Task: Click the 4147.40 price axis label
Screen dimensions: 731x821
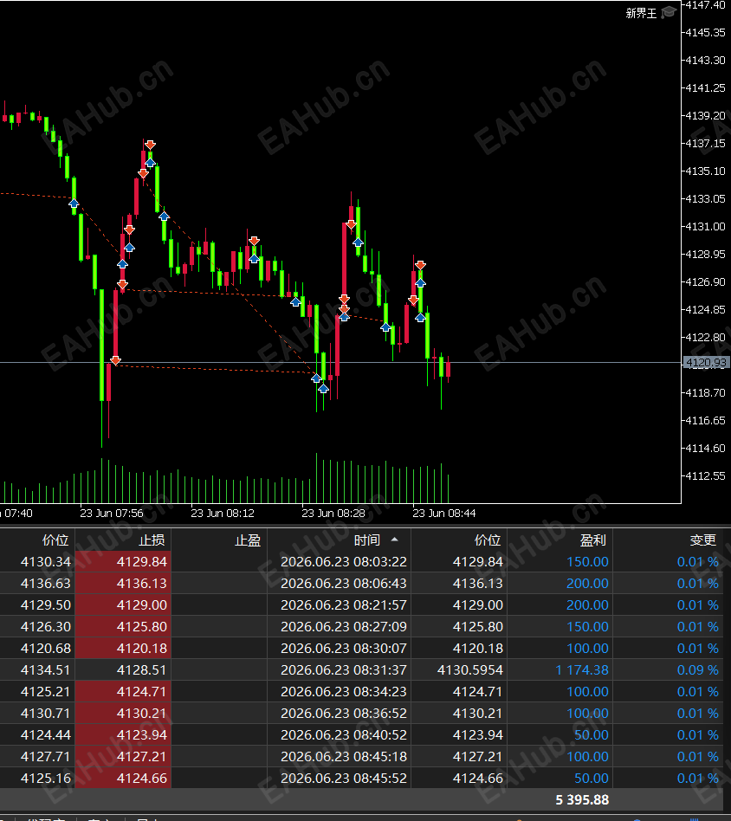Action: (705, 5)
